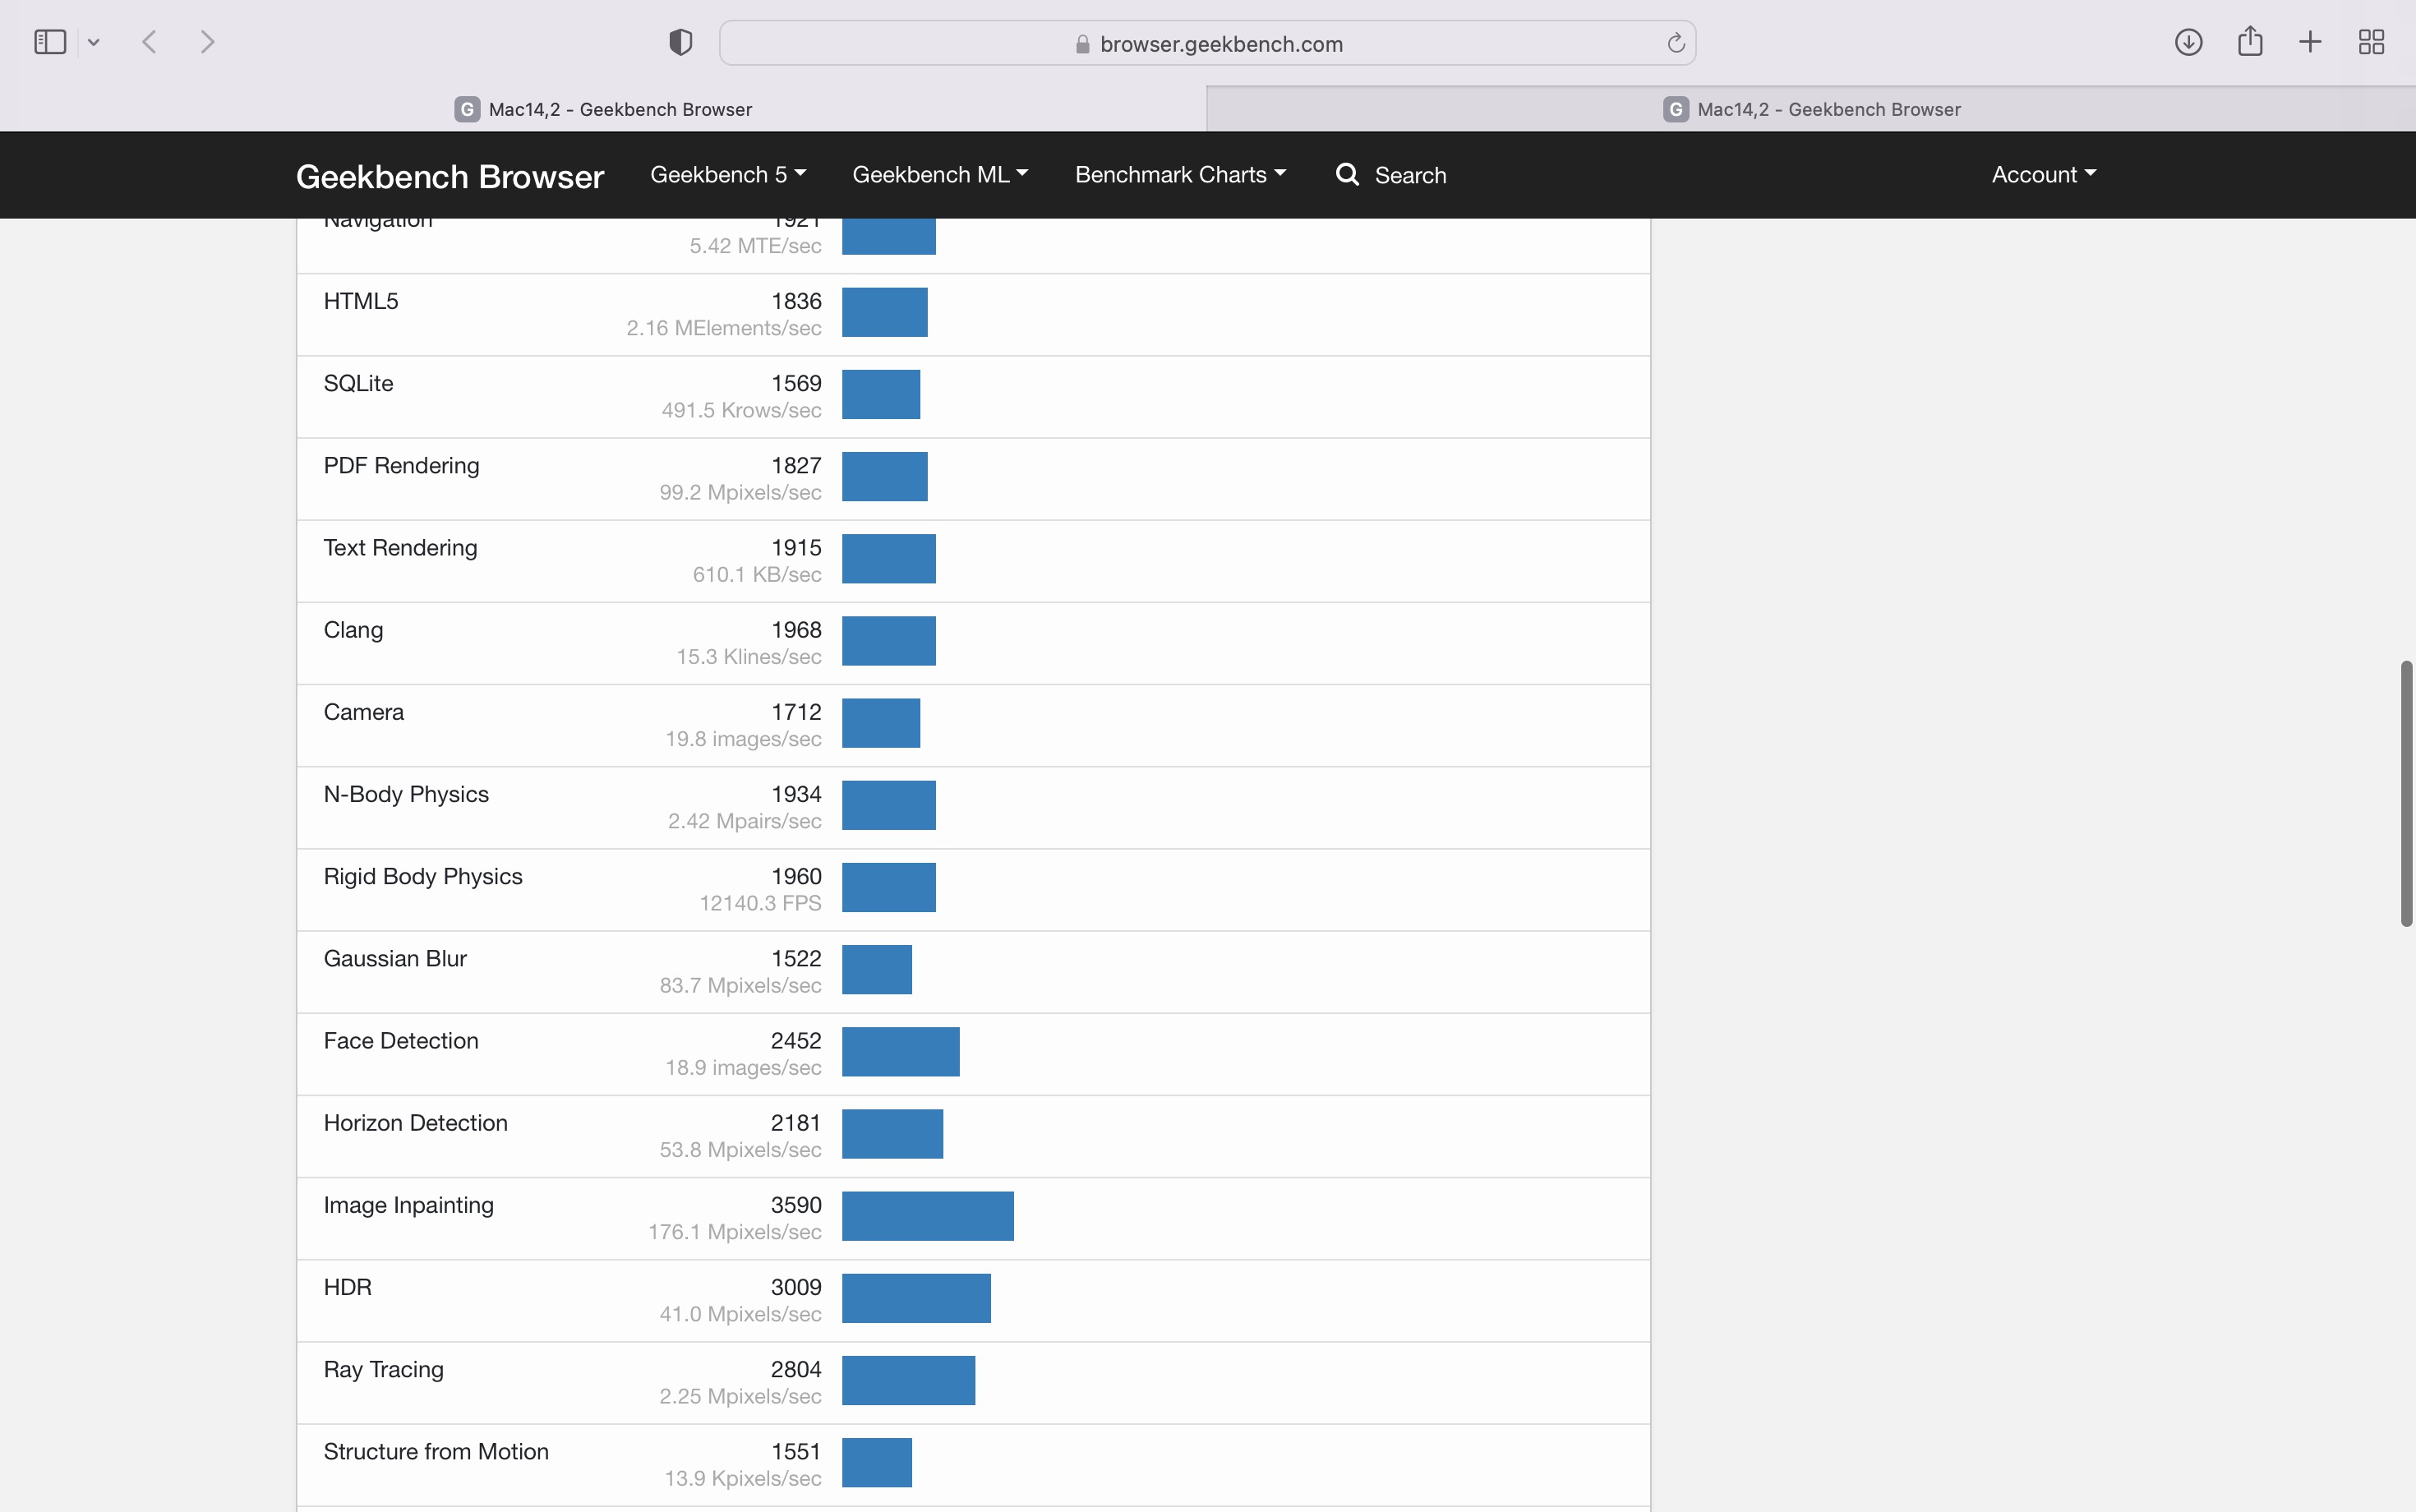Click the Search magnifier icon
The height and width of the screenshot is (1512, 2416).
(1347, 175)
